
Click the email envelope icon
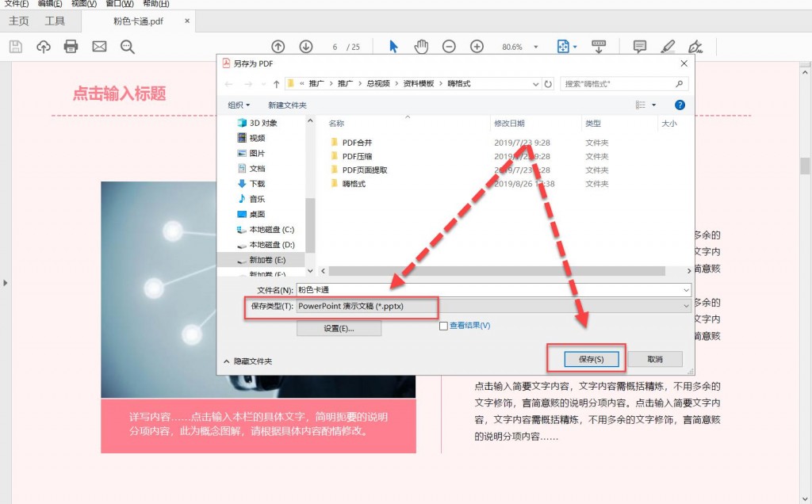pyautogui.click(x=99, y=47)
